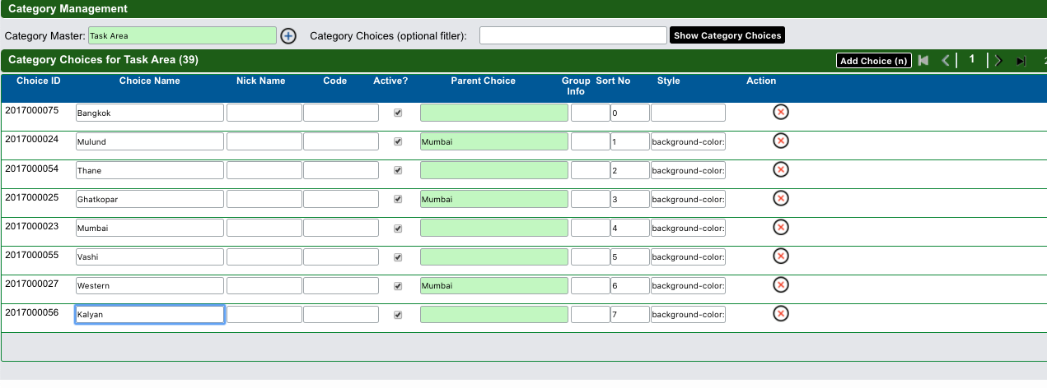
Task: Delete the Mumbai choice row
Action: [x=781, y=227]
